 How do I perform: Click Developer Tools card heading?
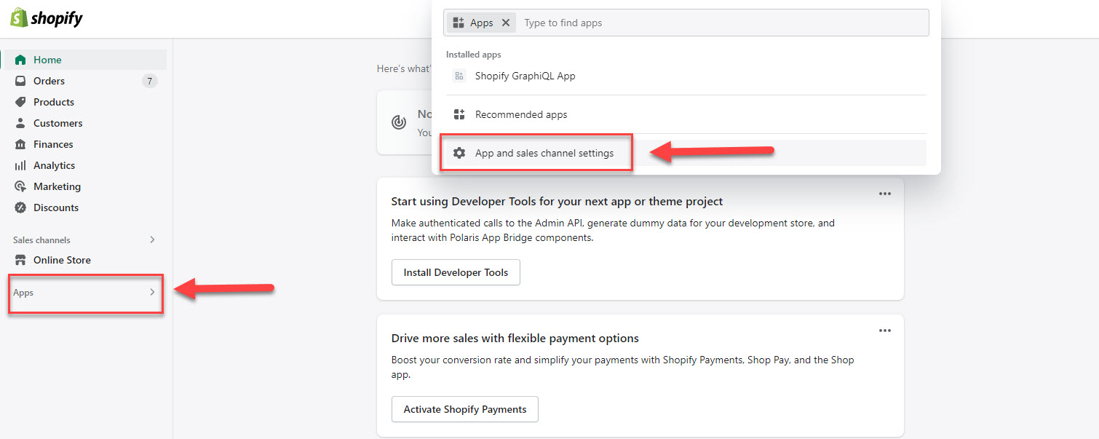tap(558, 201)
